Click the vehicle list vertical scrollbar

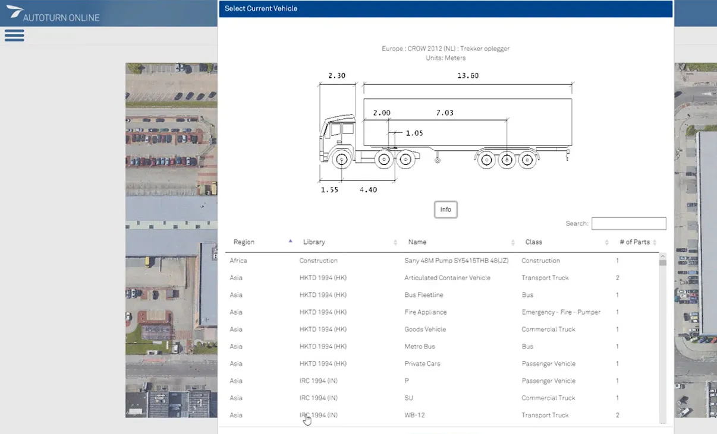pos(662,339)
